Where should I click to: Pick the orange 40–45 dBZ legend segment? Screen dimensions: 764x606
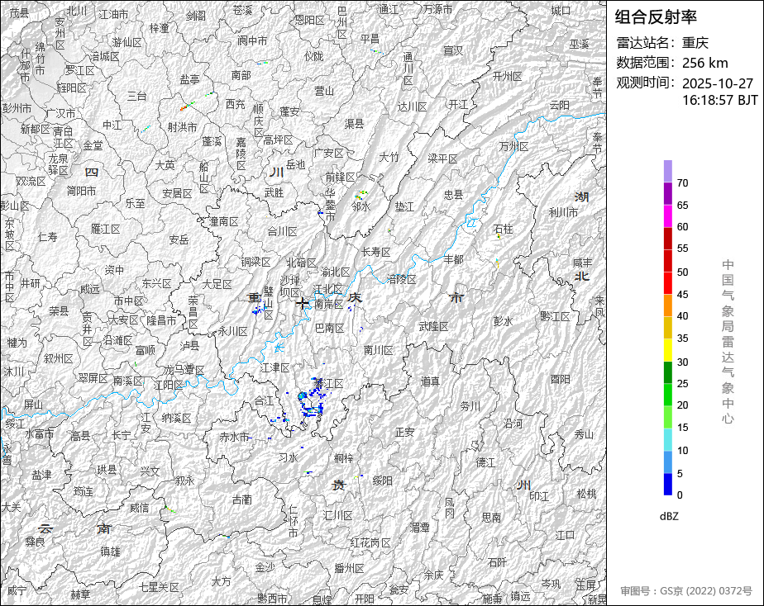click(668, 305)
